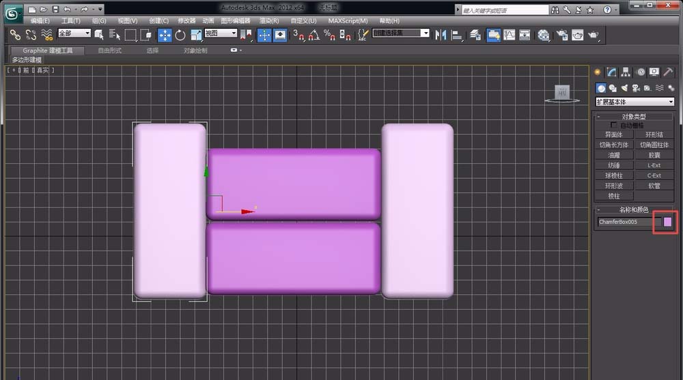This screenshot has height=380, width=683.
Task: Click the New Scene icon in quick access toolbar
Action: click(32, 9)
